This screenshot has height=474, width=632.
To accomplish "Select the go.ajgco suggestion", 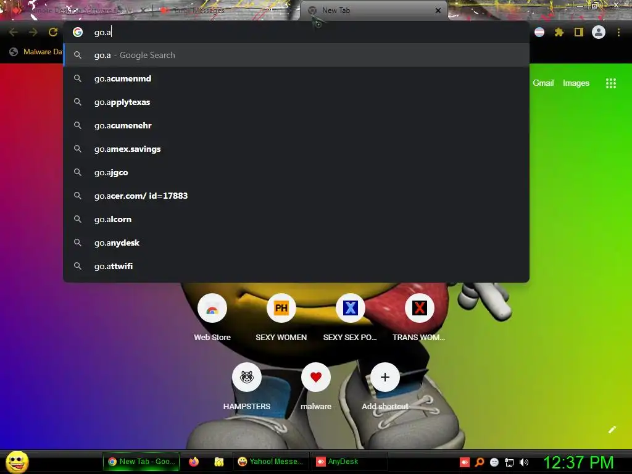I will click(296, 172).
